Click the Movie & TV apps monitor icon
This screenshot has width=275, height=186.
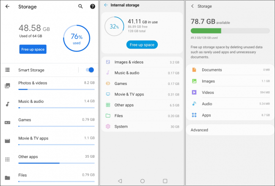(108, 94)
